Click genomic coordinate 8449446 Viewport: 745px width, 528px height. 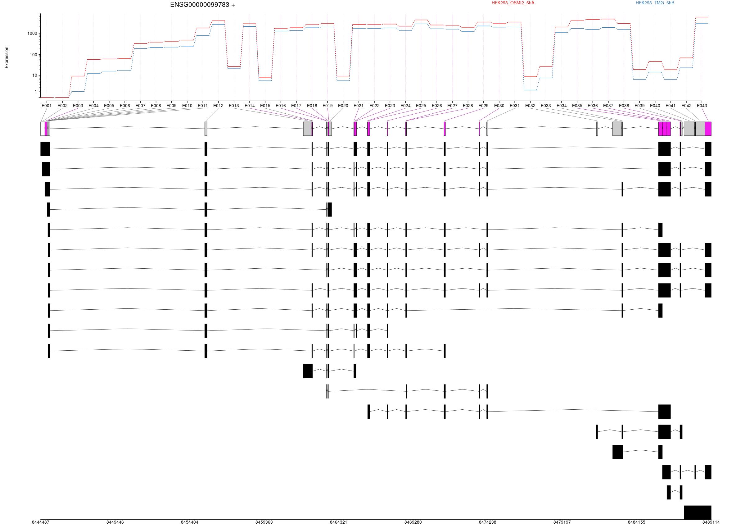(x=115, y=522)
